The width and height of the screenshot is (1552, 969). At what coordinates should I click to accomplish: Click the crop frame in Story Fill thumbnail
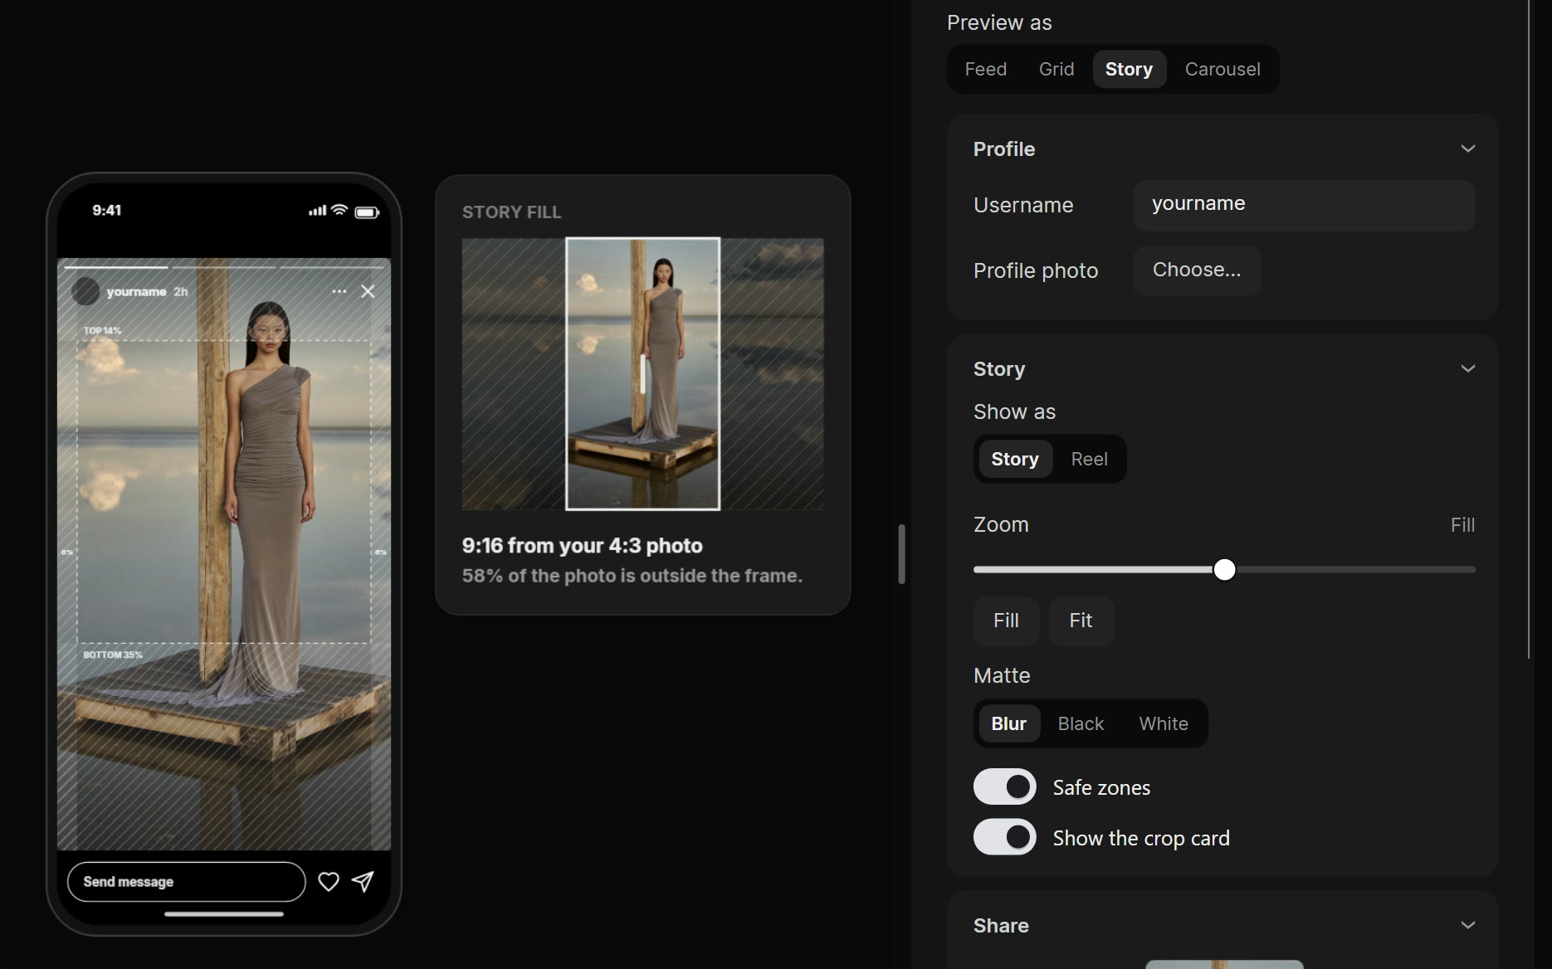(642, 373)
